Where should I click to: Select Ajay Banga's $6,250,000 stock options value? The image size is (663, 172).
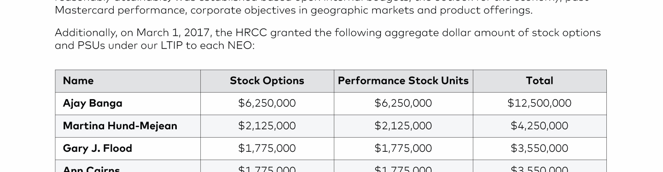(267, 103)
